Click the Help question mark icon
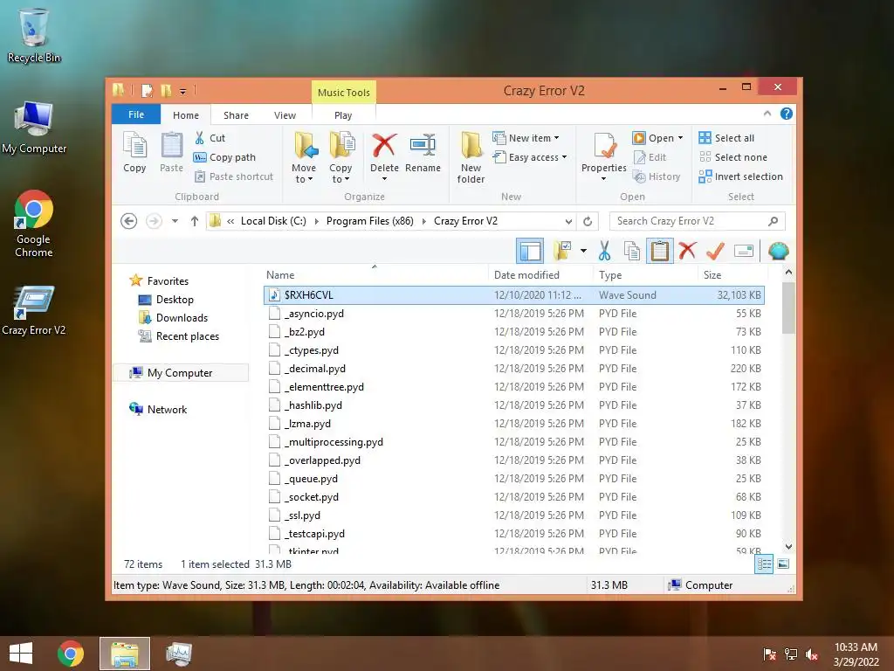The image size is (894, 671). [x=787, y=114]
